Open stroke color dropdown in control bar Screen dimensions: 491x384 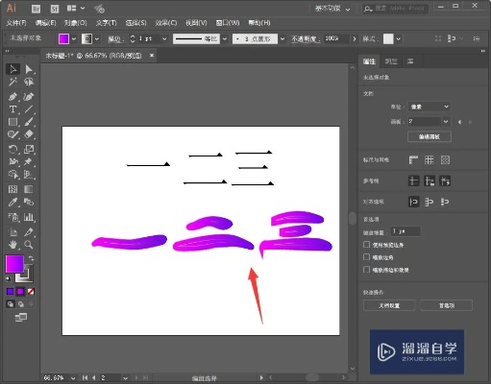coord(97,38)
